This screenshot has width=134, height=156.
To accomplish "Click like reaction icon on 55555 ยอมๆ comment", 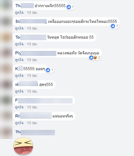I will pos(48,70).
